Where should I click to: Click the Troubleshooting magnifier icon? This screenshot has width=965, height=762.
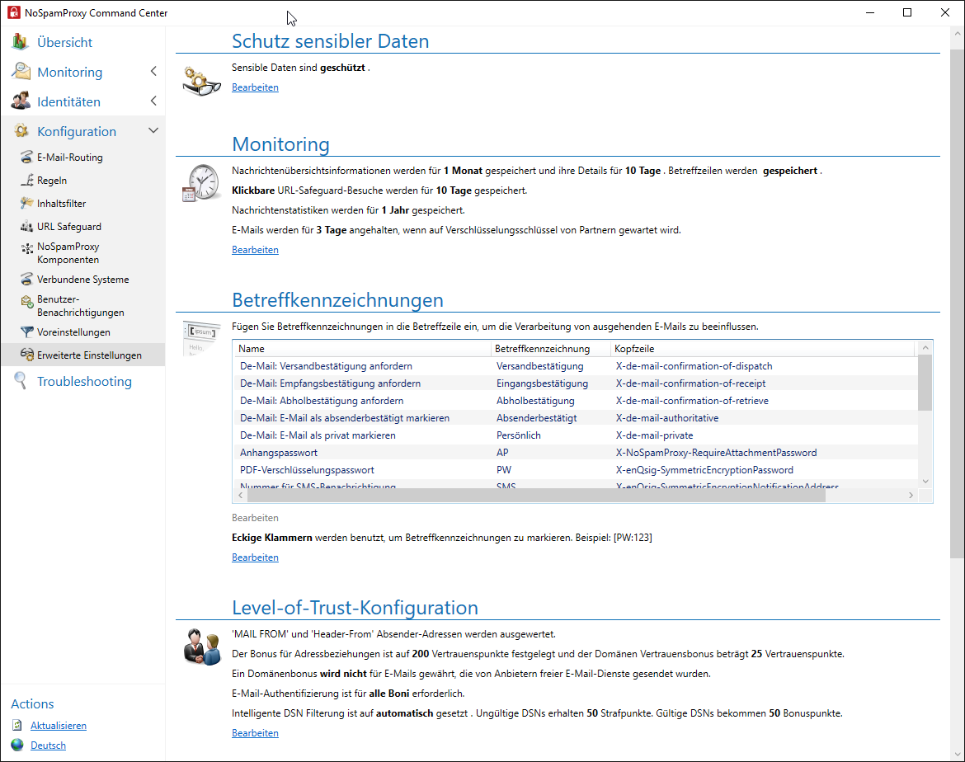point(21,381)
